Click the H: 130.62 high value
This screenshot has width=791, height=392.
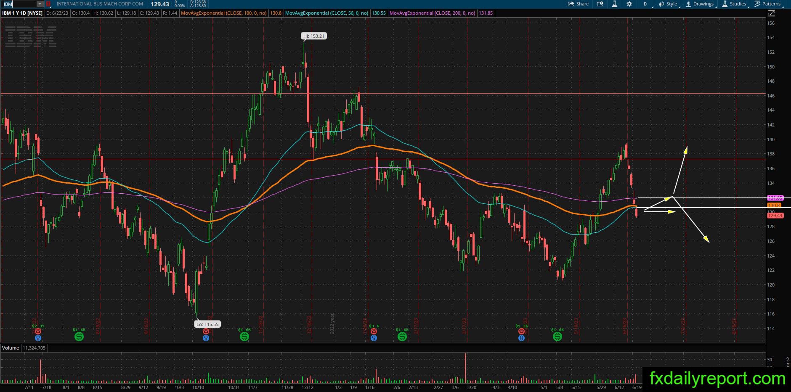pyautogui.click(x=103, y=13)
